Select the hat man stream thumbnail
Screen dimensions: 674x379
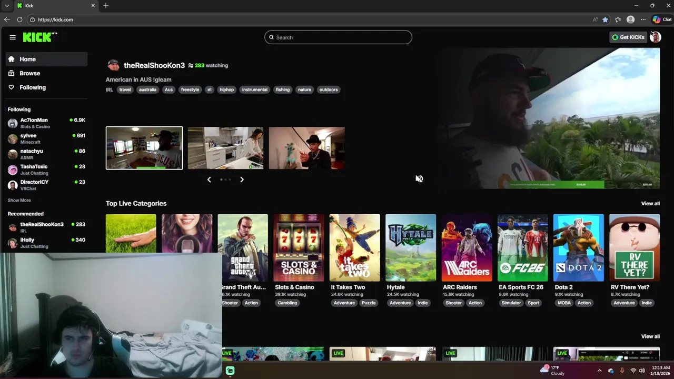pyautogui.click(x=307, y=148)
